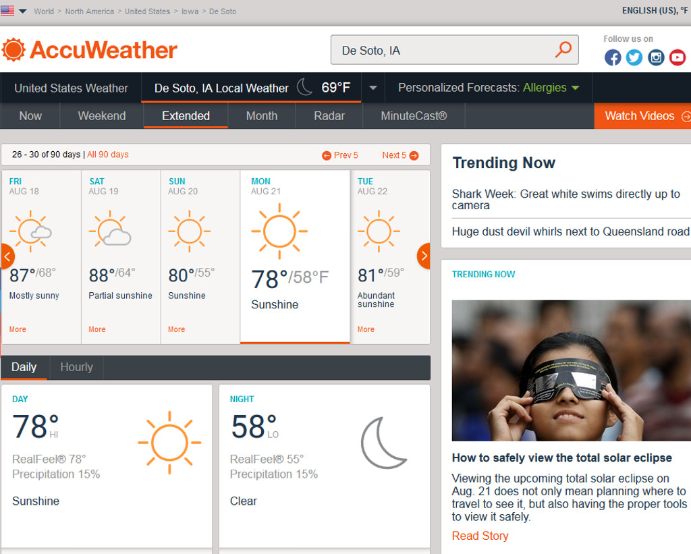Click the Next 5 days link
This screenshot has width=691, height=554.
coord(400,155)
